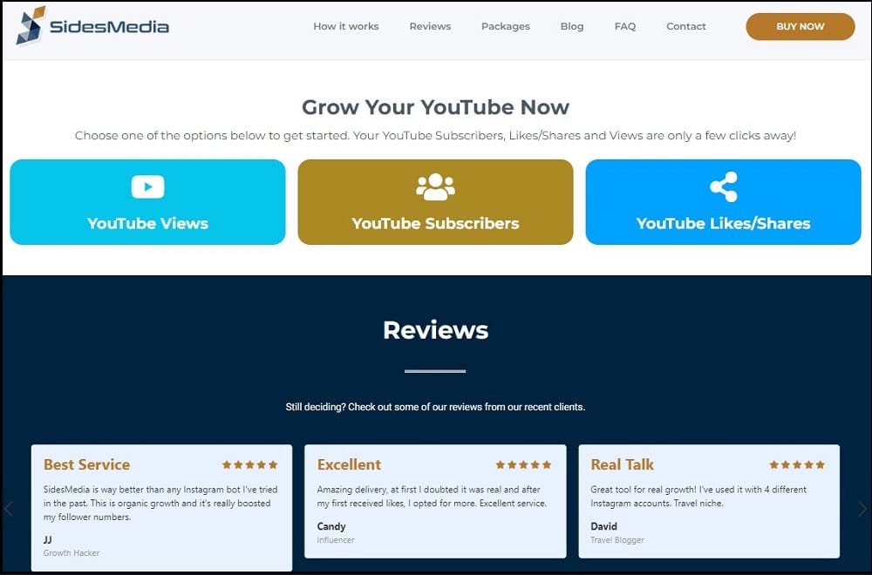Click the Real Talk review title

(623, 464)
